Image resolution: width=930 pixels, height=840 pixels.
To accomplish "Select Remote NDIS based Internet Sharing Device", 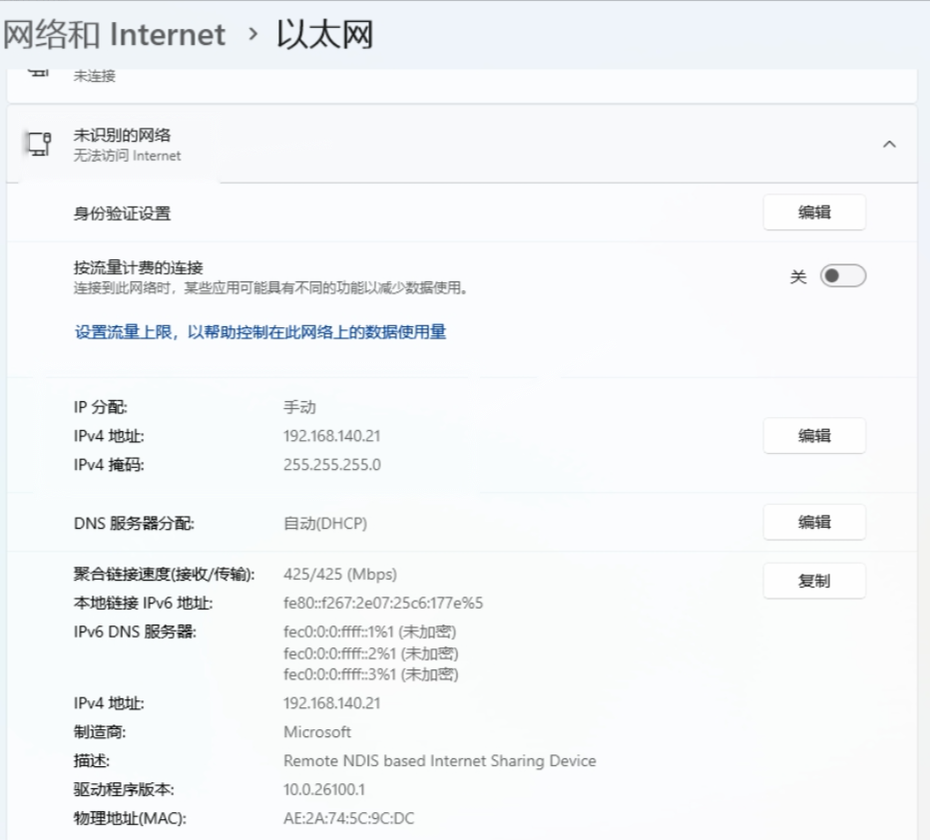I will point(439,760).
